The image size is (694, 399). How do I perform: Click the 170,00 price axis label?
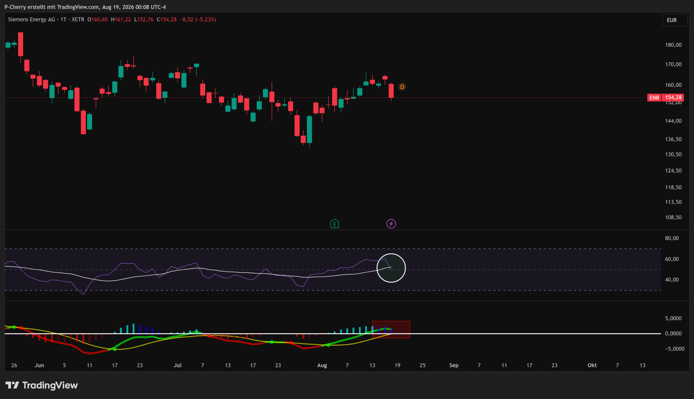[x=673, y=65]
